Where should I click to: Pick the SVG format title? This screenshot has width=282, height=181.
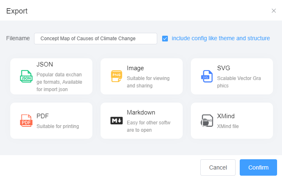224,68
